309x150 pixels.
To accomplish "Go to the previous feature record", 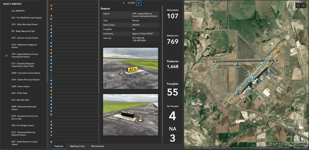I will [x=124, y=3].
